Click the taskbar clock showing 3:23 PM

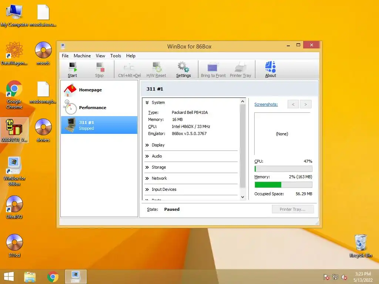pyautogui.click(x=363, y=277)
